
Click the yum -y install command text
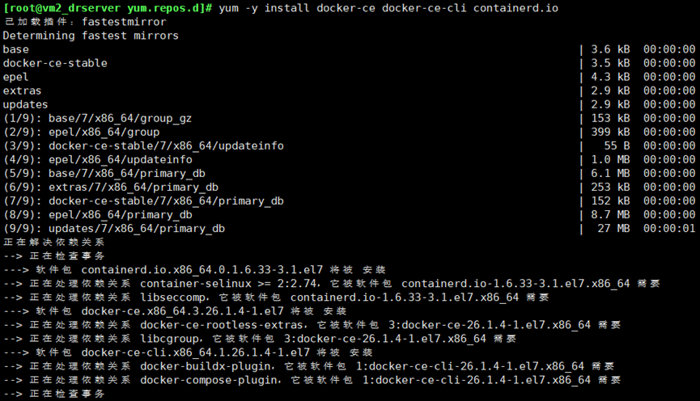coord(264,8)
